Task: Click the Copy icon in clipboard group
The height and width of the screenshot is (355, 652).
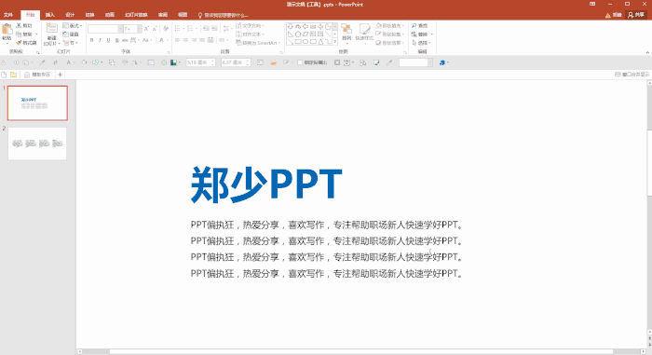Action: click(x=19, y=34)
